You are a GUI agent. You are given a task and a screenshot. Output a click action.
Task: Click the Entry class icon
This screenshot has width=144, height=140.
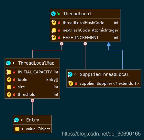(x=17, y=120)
